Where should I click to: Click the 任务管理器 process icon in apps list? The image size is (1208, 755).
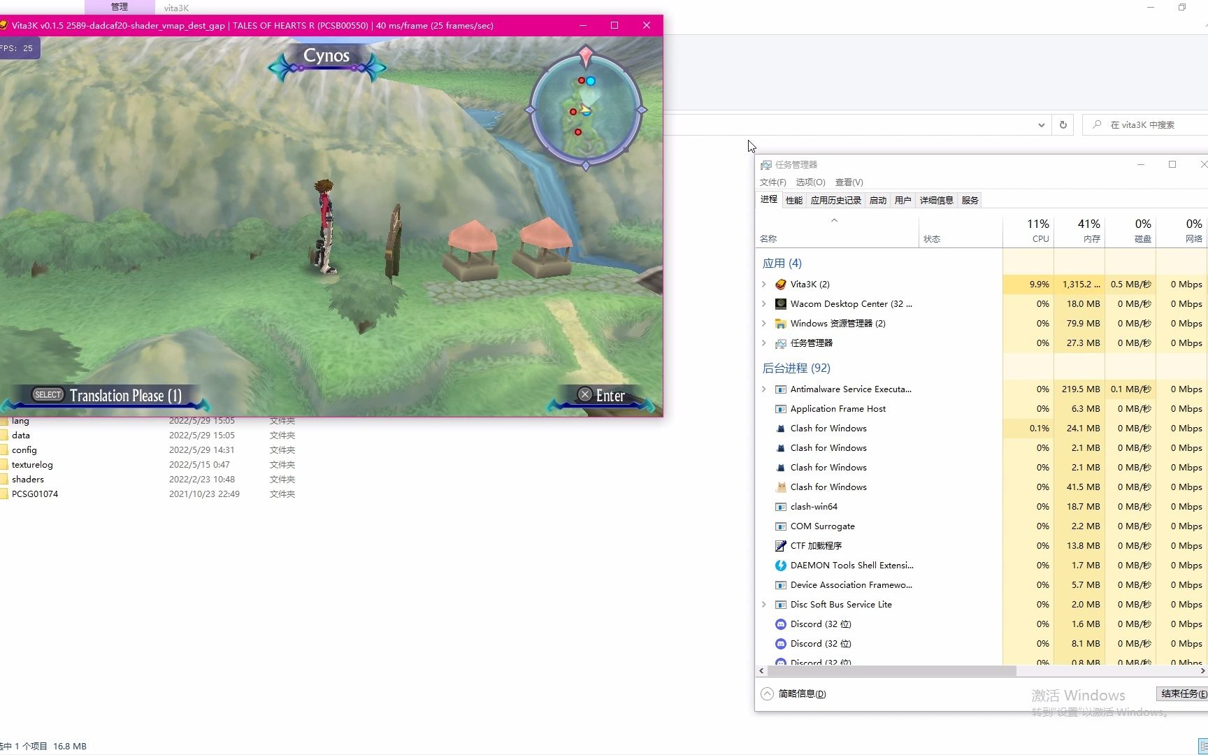[x=781, y=343]
